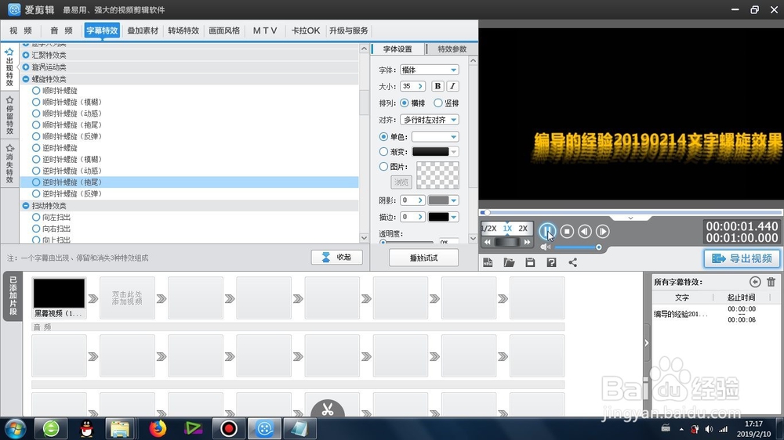Select 顺时针螺旋（模糊）effect
The width and height of the screenshot is (784, 440).
(x=67, y=102)
